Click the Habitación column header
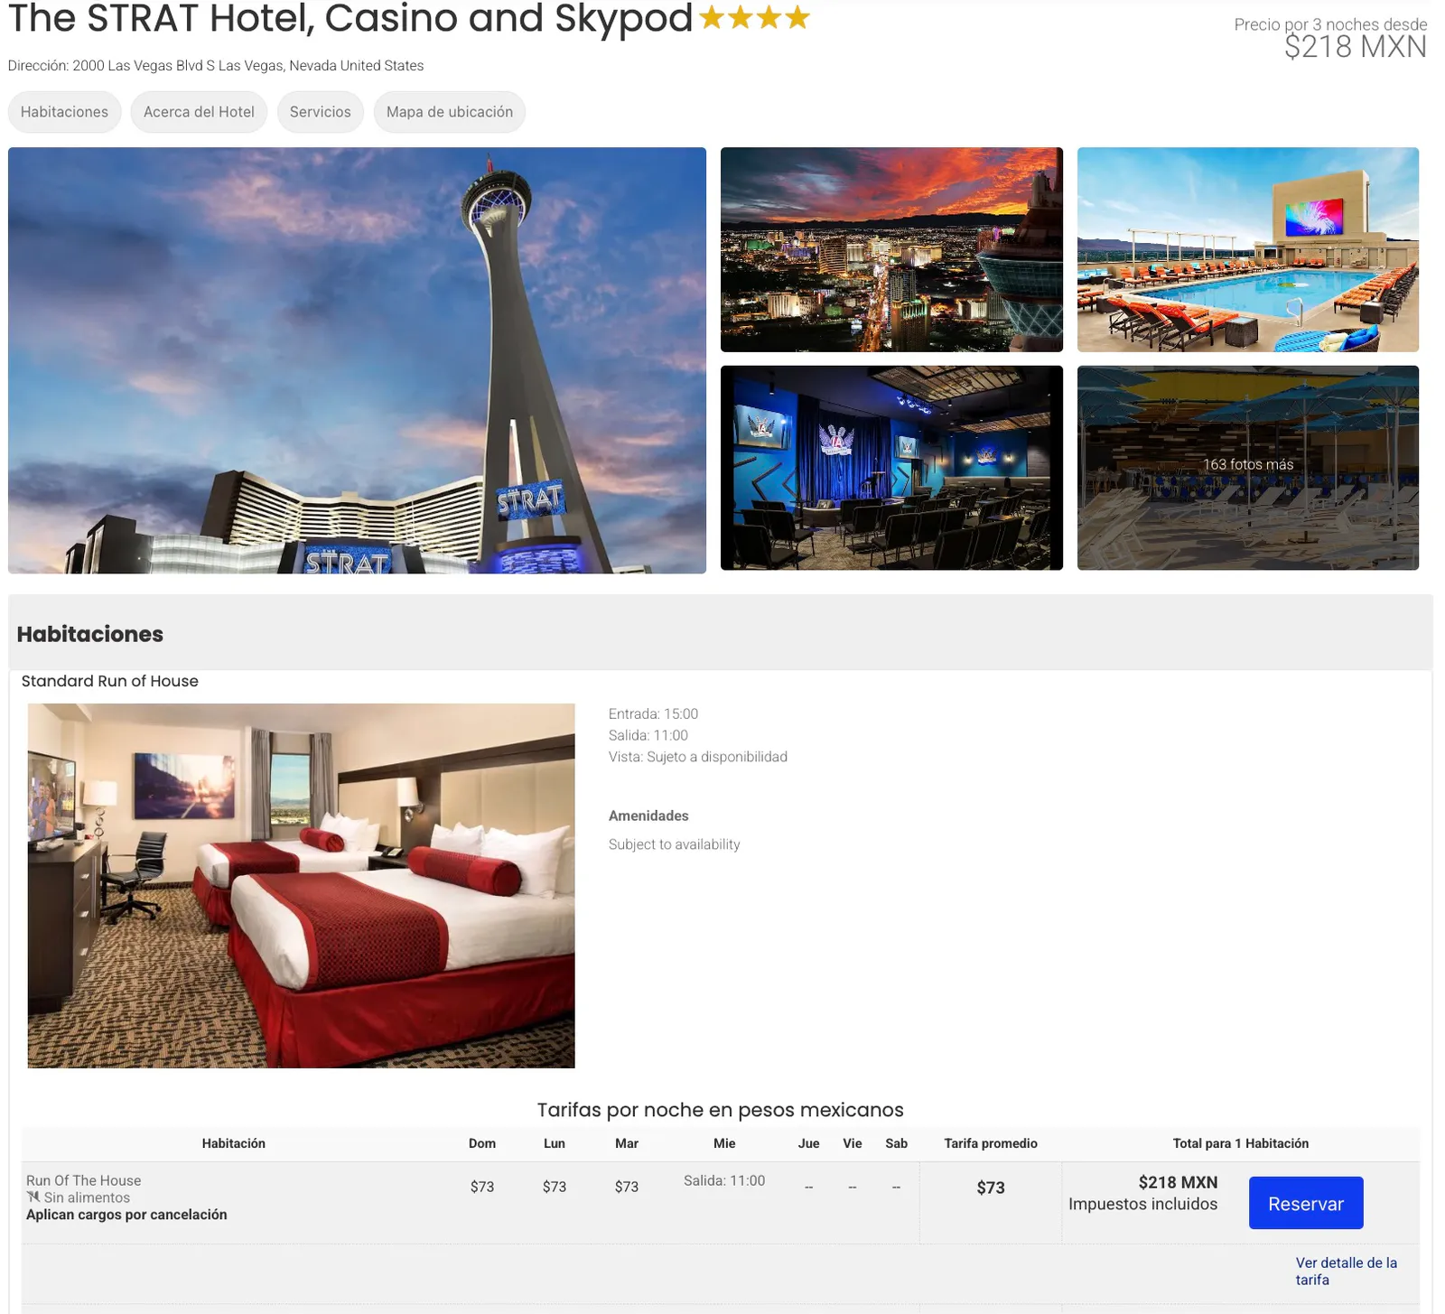The width and height of the screenshot is (1445, 1314). click(x=234, y=1143)
